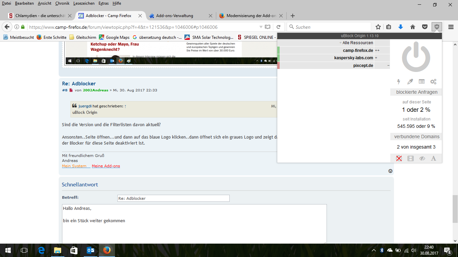Open uBlock dashboard gears icon
This screenshot has width=458, height=257.
[x=433, y=82]
